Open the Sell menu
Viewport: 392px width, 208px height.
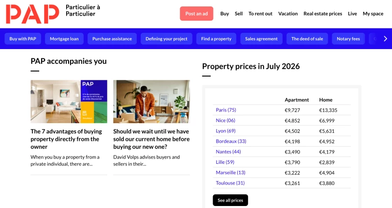click(x=239, y=14)
